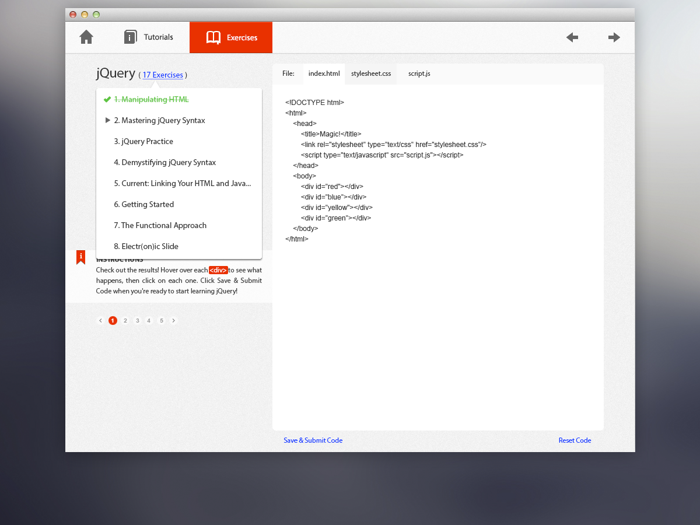Maximize window with green button
This screenshot has width=700, height=525.
point(96,15)
